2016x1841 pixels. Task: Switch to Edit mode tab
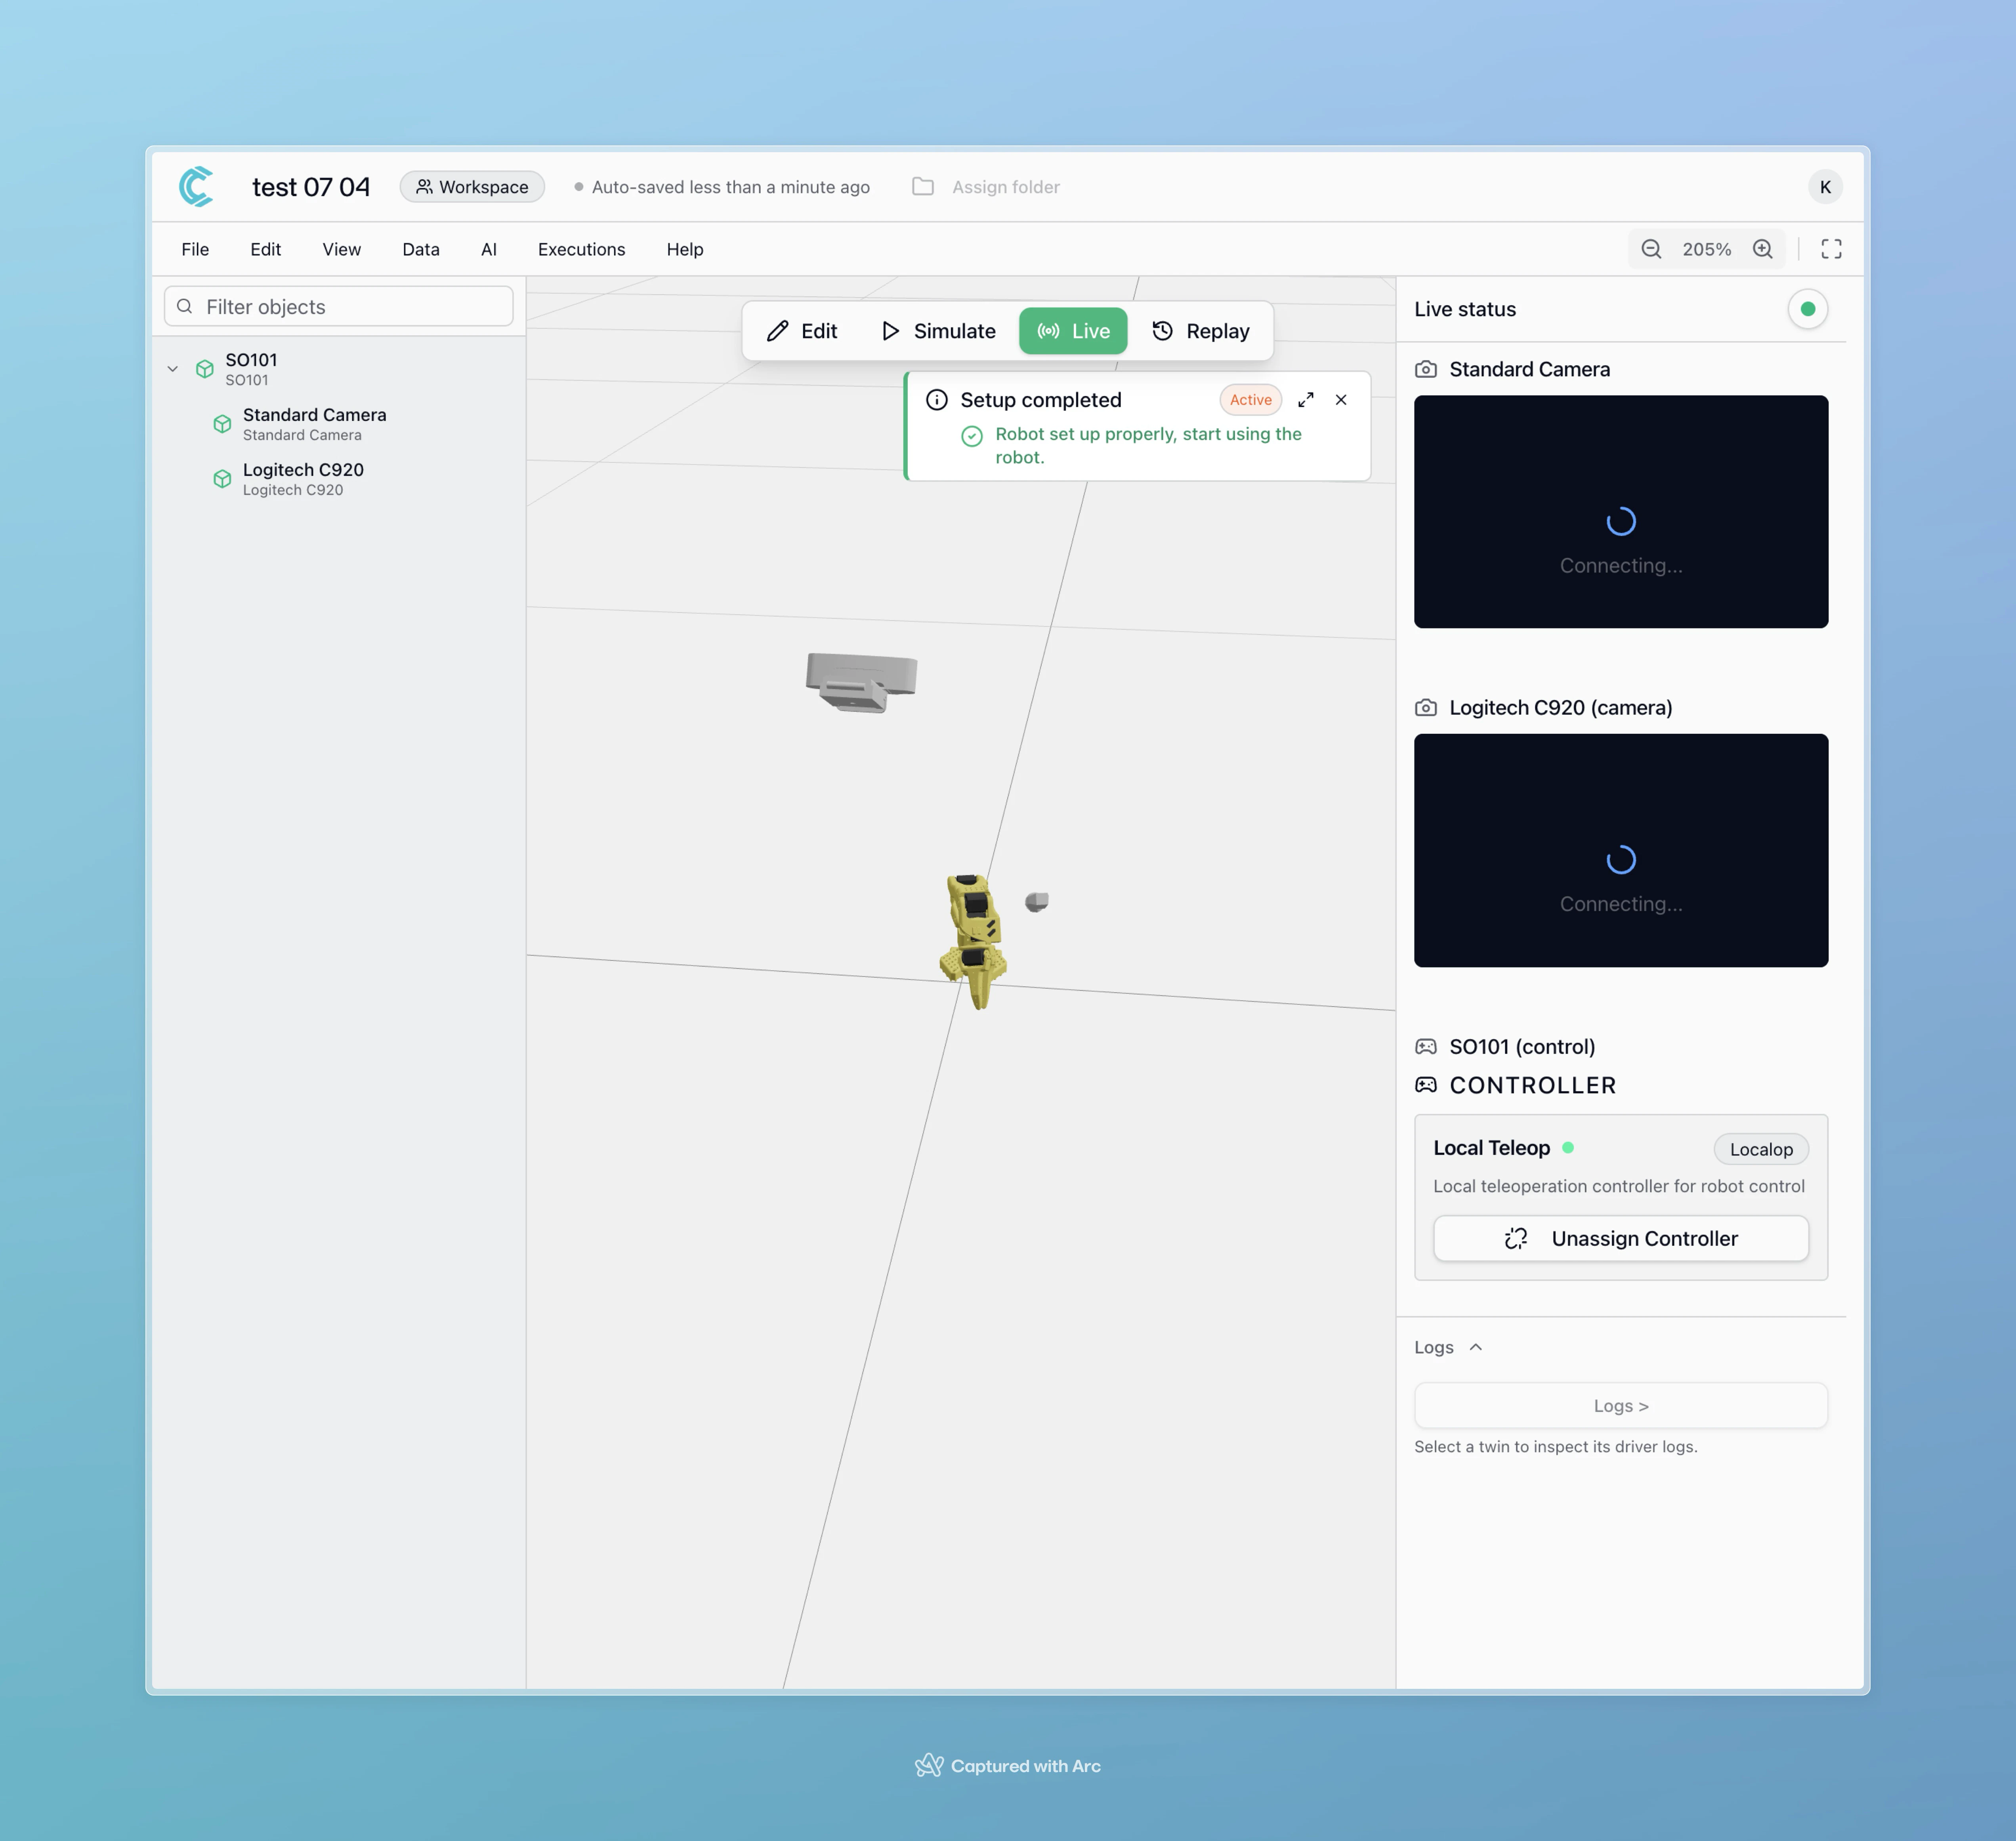[x=802, y=331]
